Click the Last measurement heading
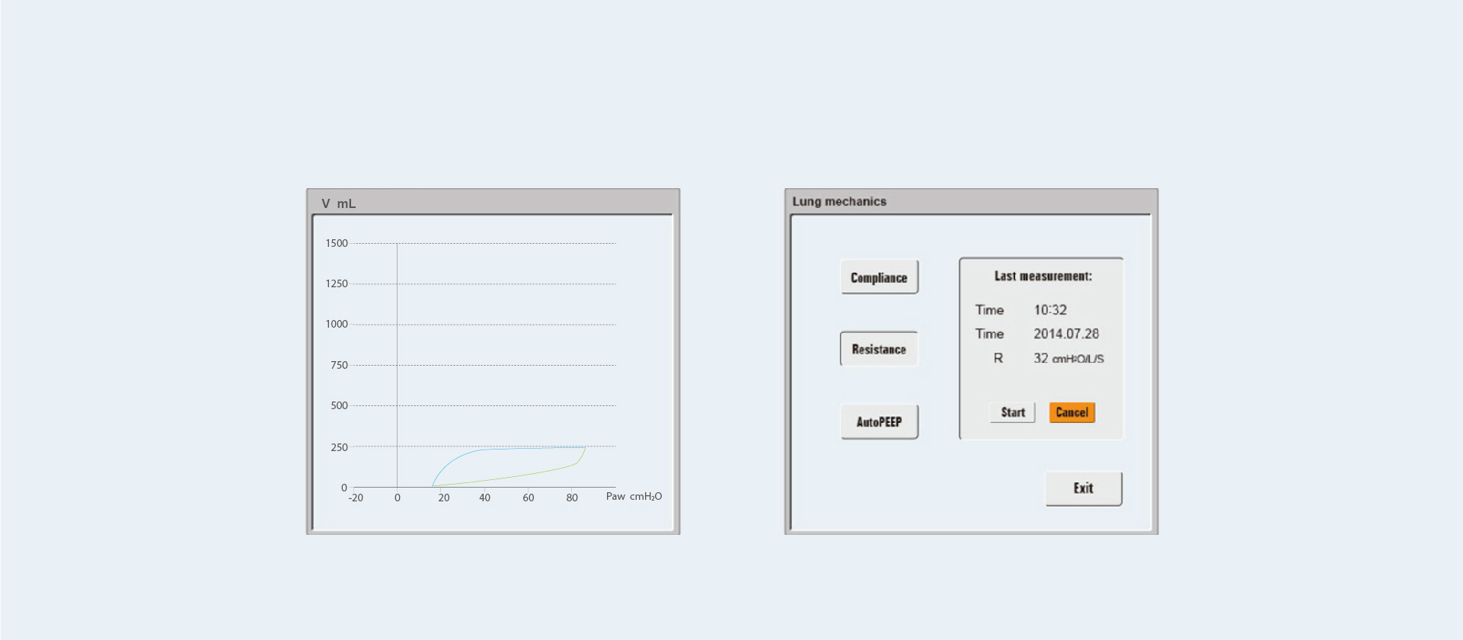This screenshot has height=640, width=1463. [x=1043, y=276]
